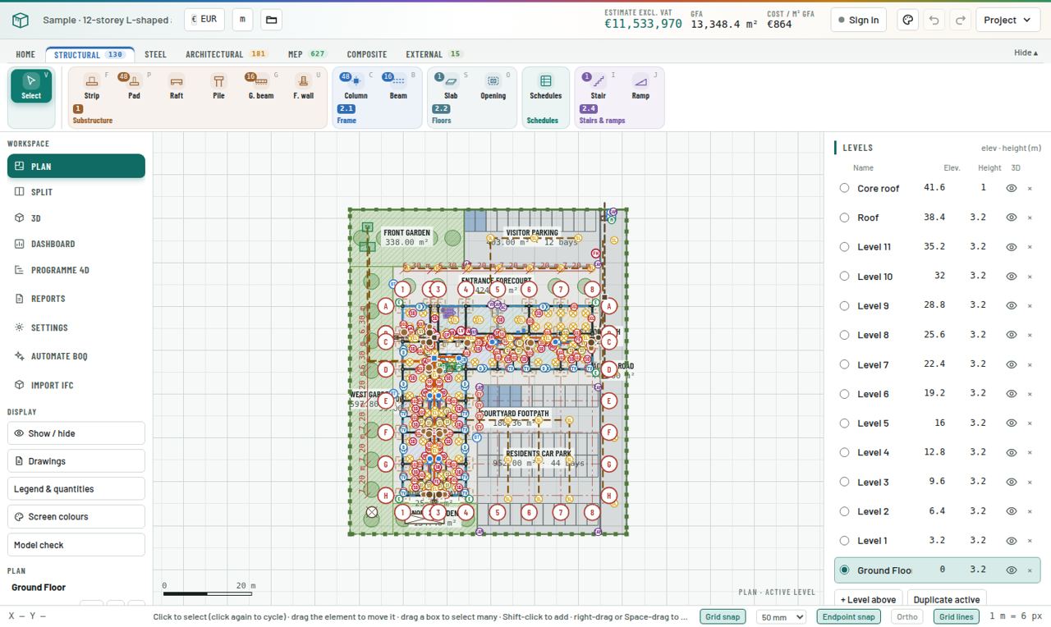
Task: Activate the G. beam tool
Action: pyautogui.click(x=260, y=87)
